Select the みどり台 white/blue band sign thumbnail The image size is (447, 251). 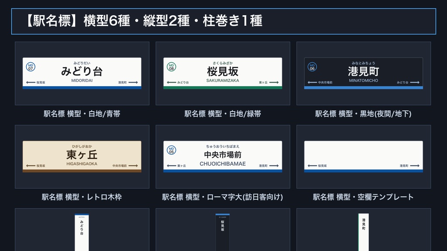(x=82, y=73)
